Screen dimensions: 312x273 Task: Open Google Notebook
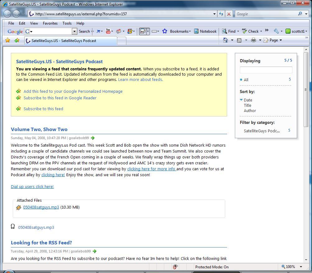pyautogui.click(x=205, y=31)
